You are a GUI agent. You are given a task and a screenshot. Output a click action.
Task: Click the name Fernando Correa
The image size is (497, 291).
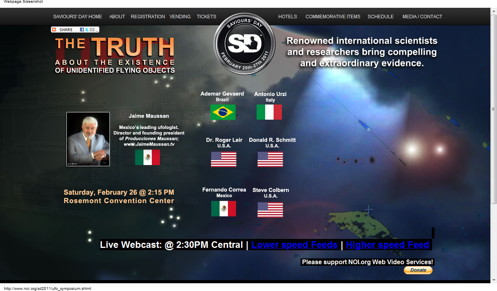224,190
